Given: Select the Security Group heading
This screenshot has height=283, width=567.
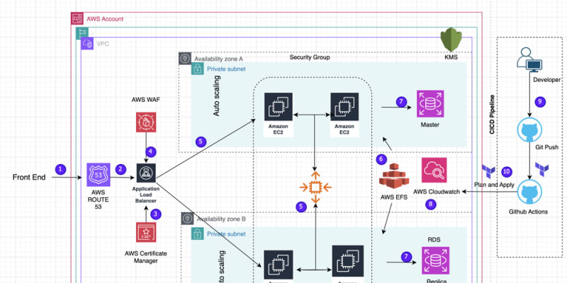Looking at the screenshot, I should tap(310, 57).
